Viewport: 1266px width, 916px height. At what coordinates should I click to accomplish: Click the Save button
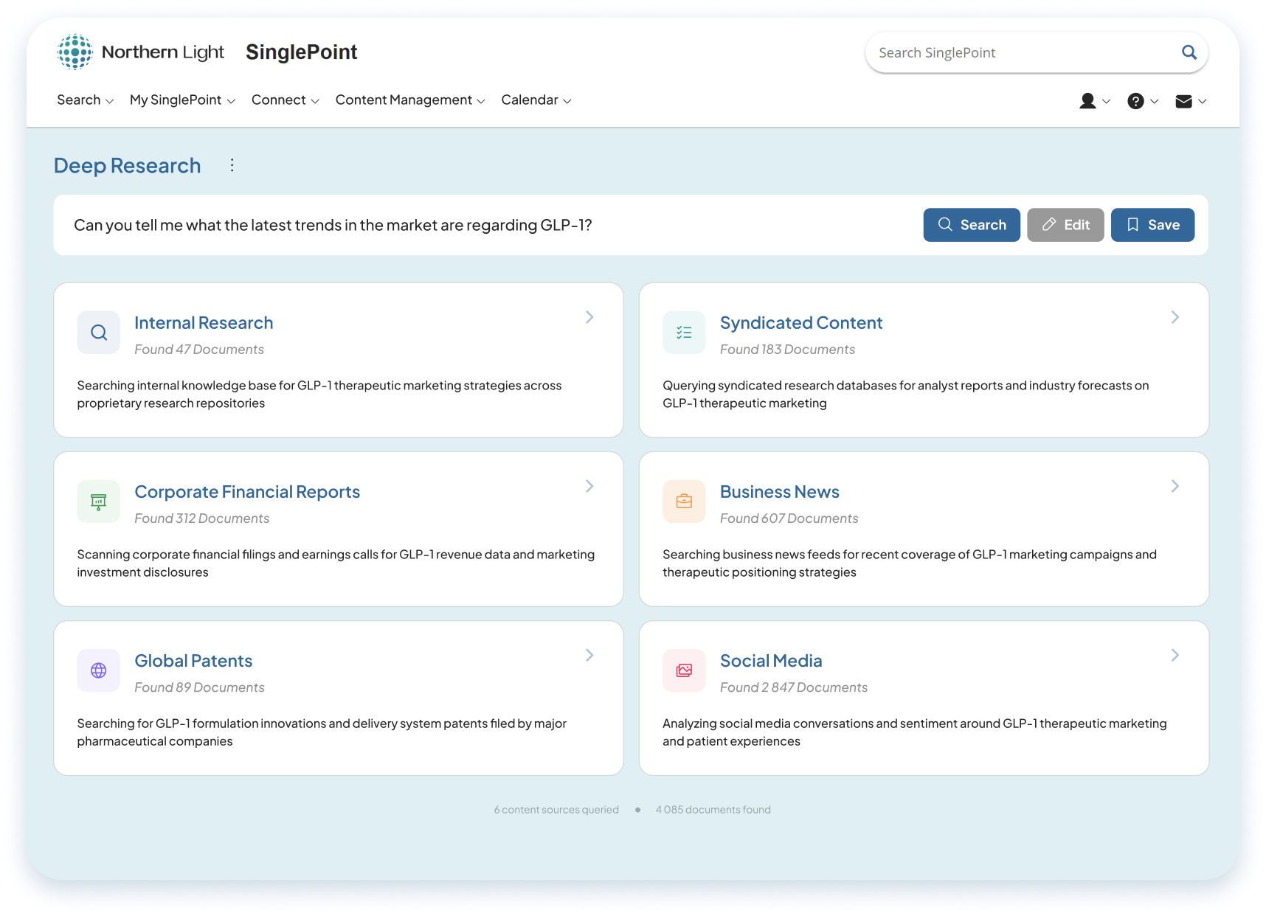click(1152, 225)
